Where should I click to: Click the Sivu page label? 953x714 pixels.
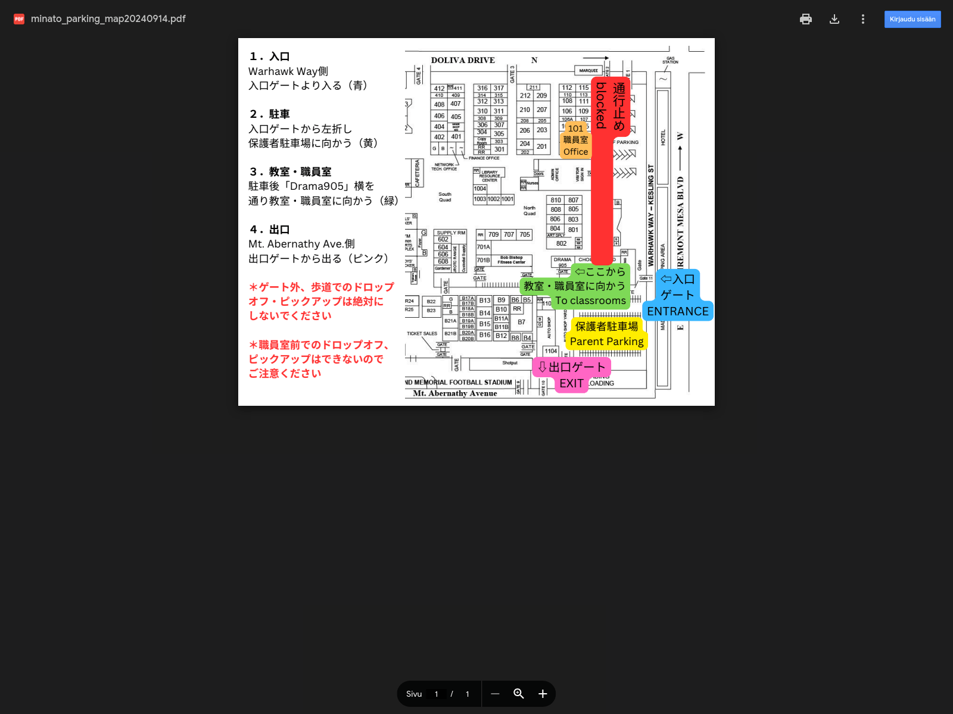coord(414,694)
